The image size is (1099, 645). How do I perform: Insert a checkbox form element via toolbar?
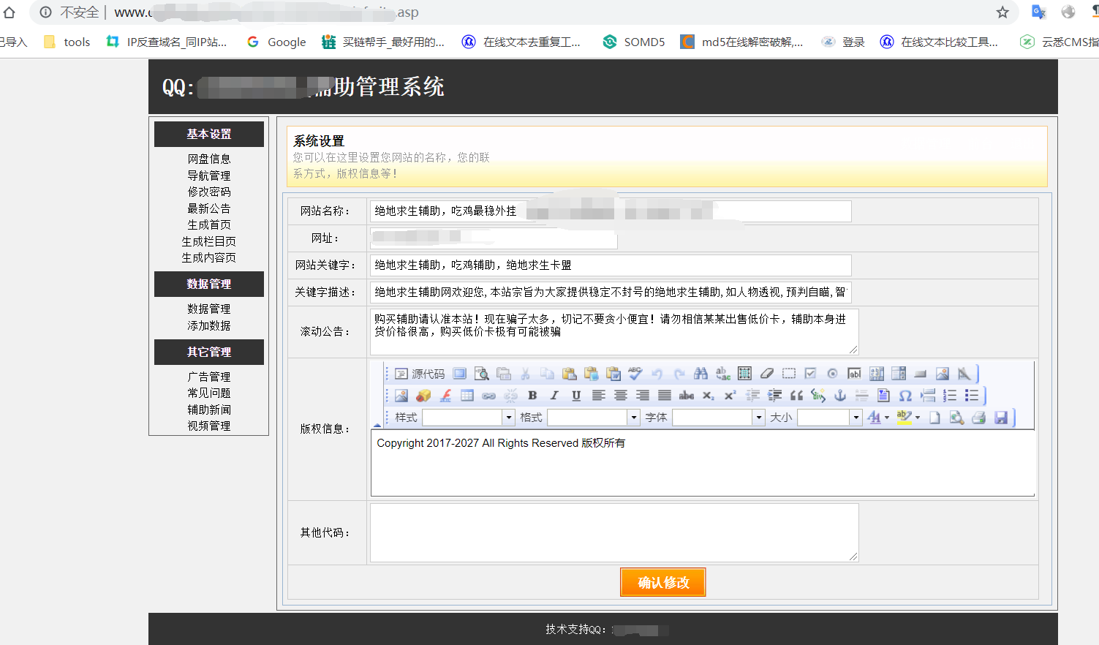(810, 374)
